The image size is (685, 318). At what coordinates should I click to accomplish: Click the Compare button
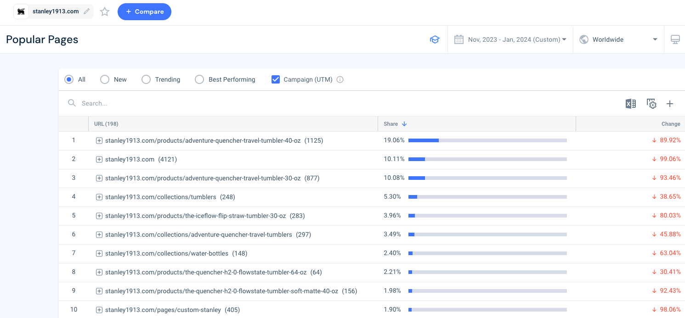pos(144,12)
